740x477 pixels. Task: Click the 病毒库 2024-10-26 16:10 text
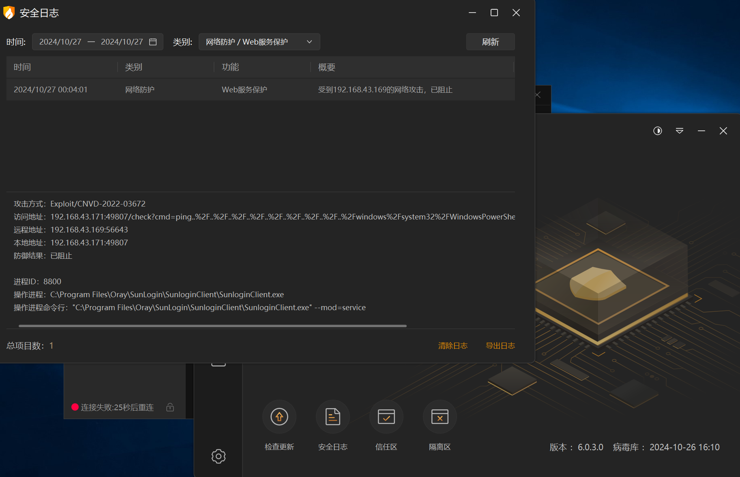click(666, 447)
